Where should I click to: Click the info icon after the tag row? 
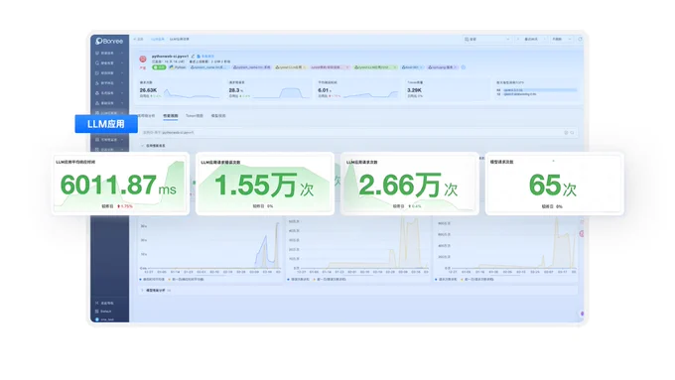[464, 67]
